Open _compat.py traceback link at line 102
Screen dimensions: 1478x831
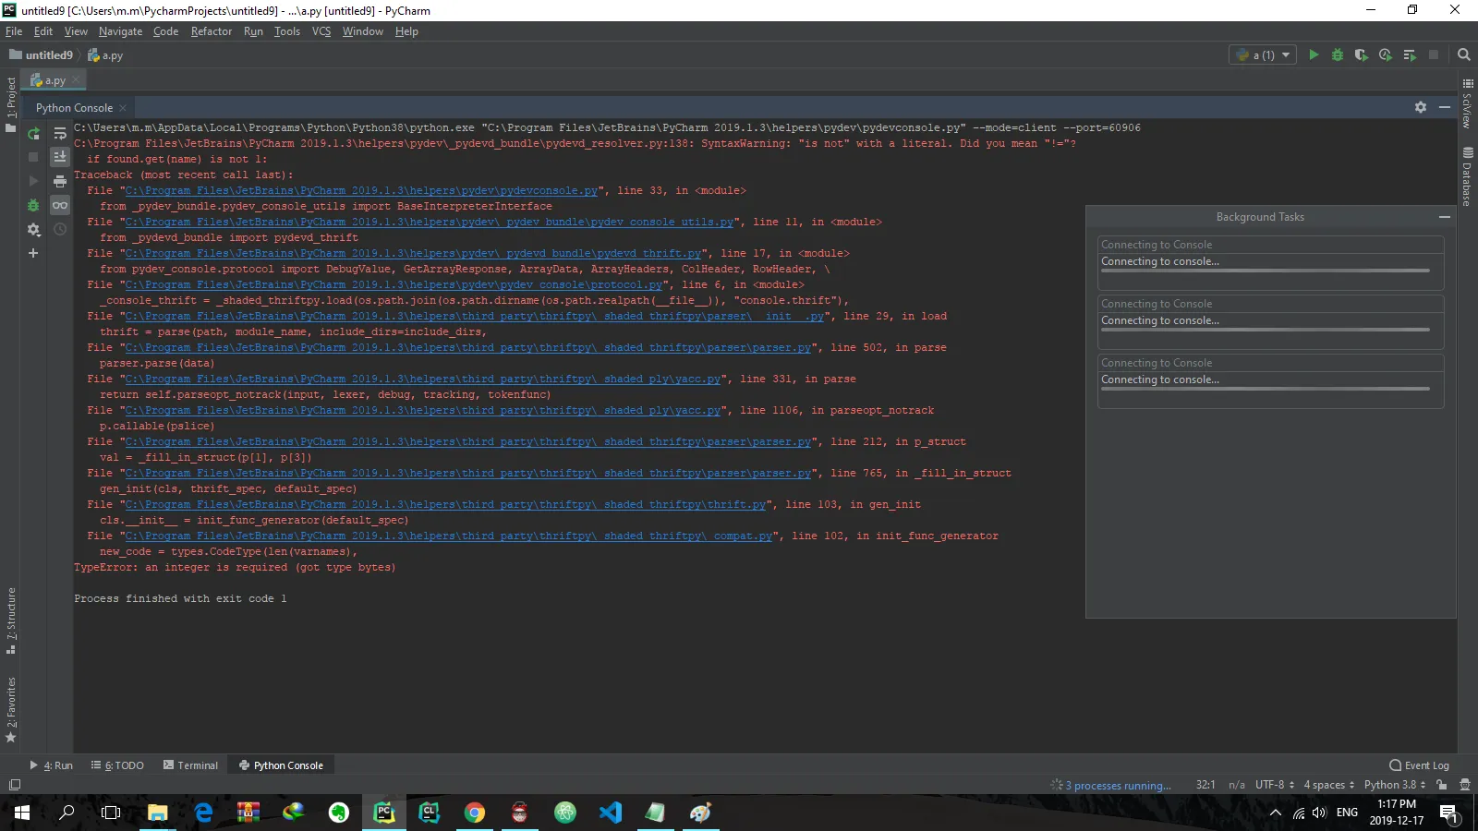pos(449,536)
